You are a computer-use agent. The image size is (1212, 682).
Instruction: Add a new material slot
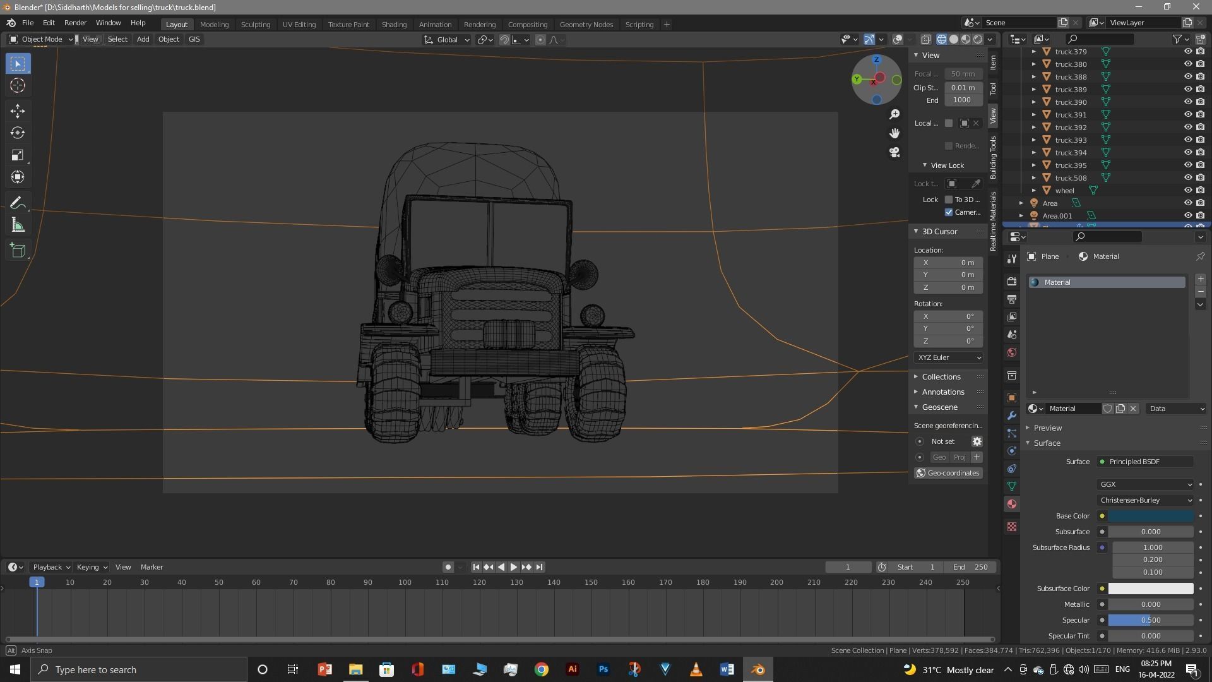coord(1200,279)
